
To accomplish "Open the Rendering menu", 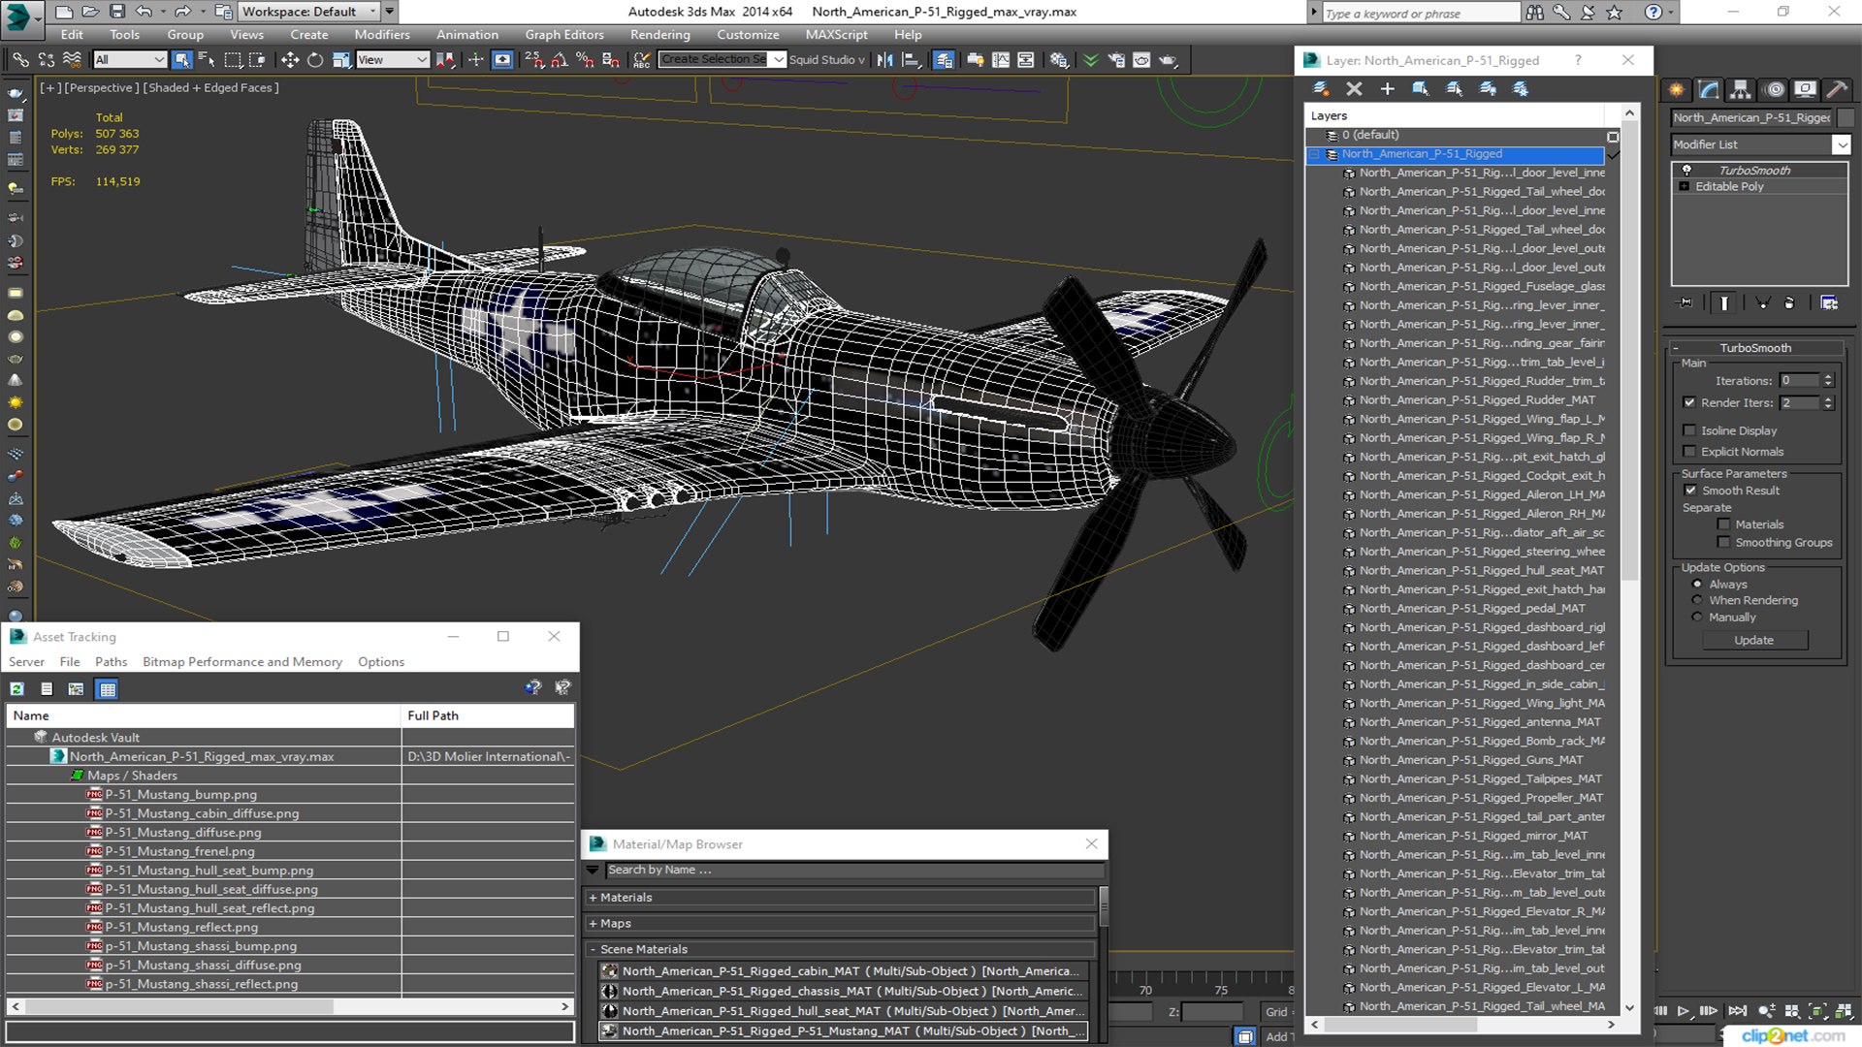I will tap(660, 35).
